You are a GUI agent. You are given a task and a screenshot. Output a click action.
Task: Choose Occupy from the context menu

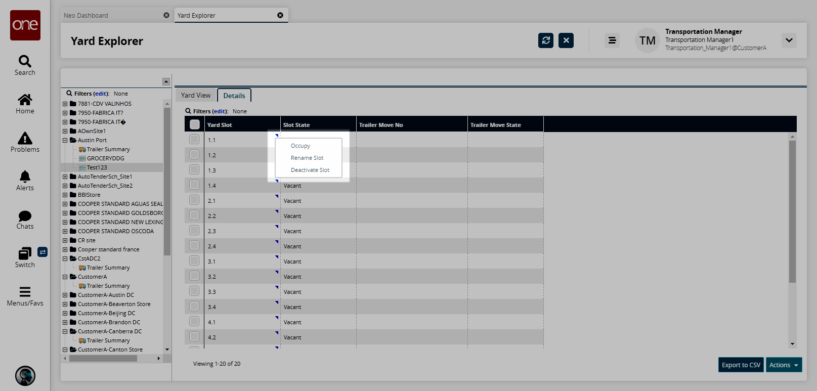click(x=300, y=146)
